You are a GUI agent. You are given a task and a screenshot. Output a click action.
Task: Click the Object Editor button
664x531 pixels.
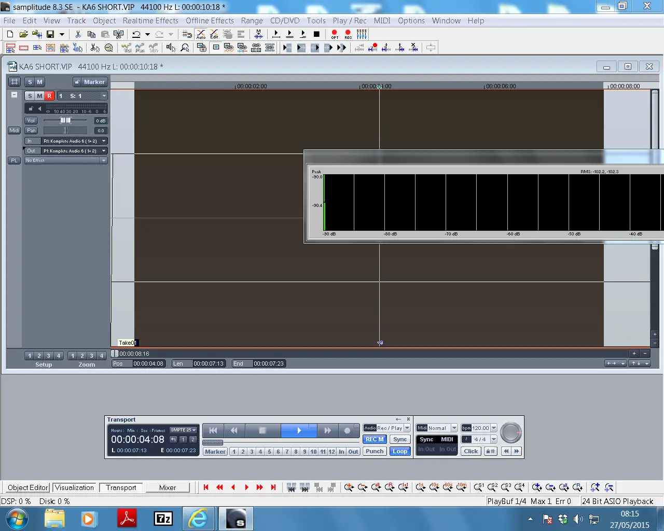[x=28, y=487]
